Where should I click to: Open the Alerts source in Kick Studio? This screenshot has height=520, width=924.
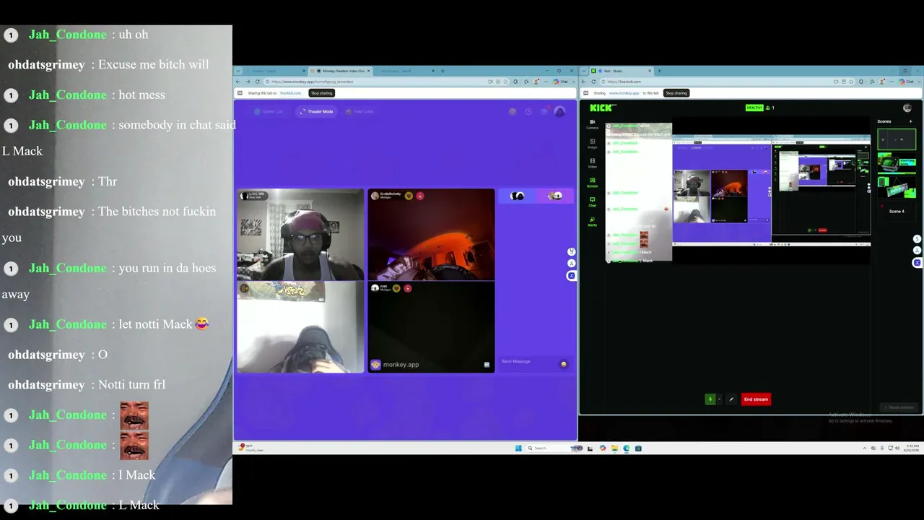tap(592, 222)
